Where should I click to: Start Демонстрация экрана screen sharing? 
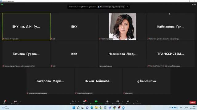click(x=96, y=102)
